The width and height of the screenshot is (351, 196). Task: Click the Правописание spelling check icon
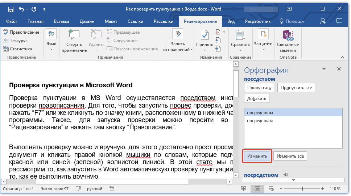6,32
